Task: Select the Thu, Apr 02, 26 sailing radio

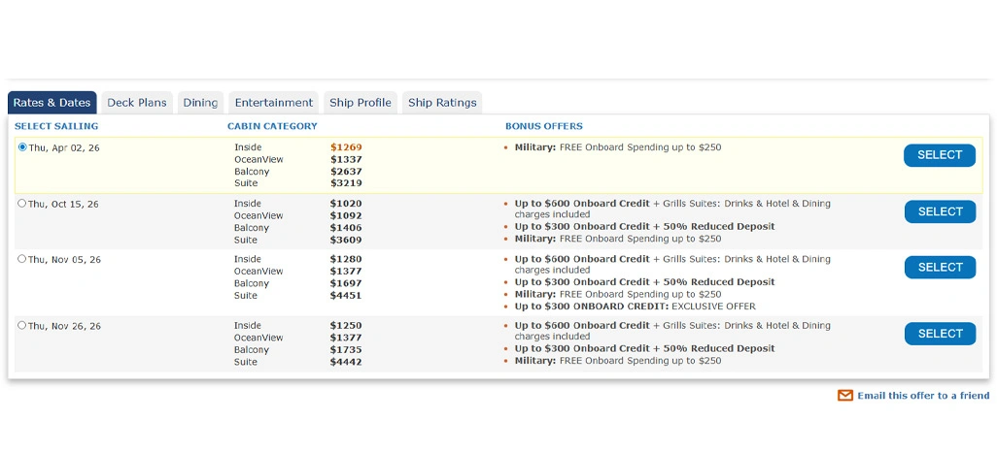Action: (22, 147)
